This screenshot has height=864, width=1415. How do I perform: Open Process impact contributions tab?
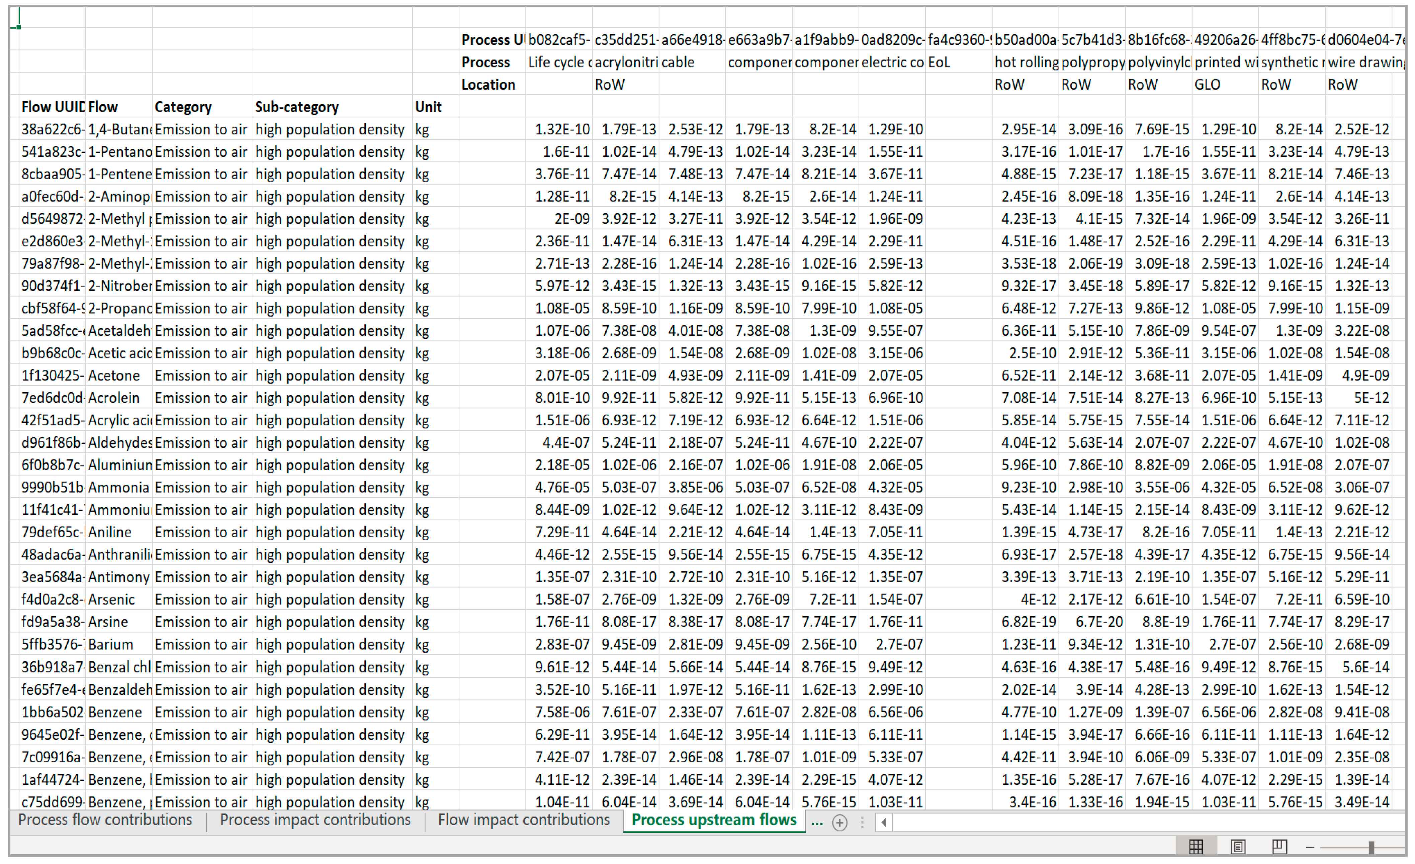click(315, 820)
